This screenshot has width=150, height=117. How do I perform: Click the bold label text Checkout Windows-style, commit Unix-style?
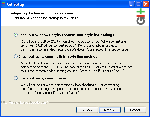pos(66,35)
